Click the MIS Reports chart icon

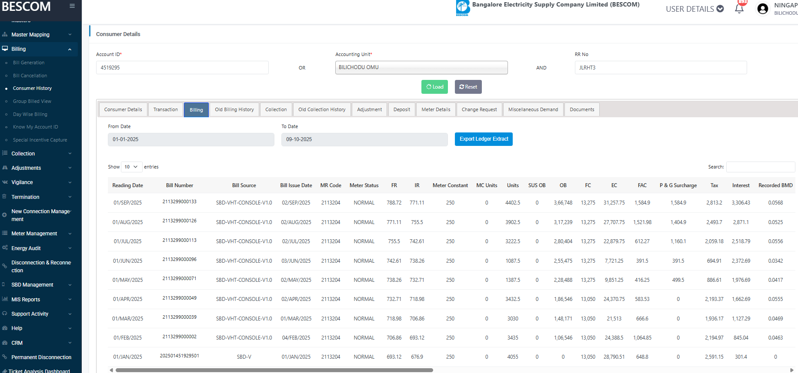tap(5, 299)
